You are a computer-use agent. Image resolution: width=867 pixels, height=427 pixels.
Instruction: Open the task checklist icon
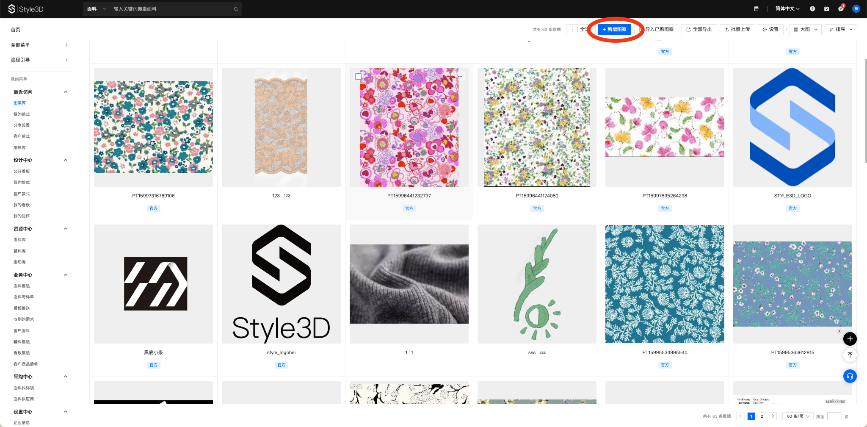[827, 8]
